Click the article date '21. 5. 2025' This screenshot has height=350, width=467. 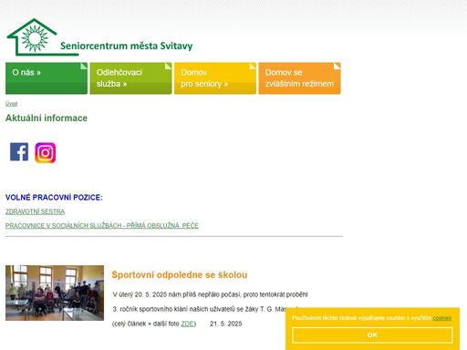[x=226, y=324]
